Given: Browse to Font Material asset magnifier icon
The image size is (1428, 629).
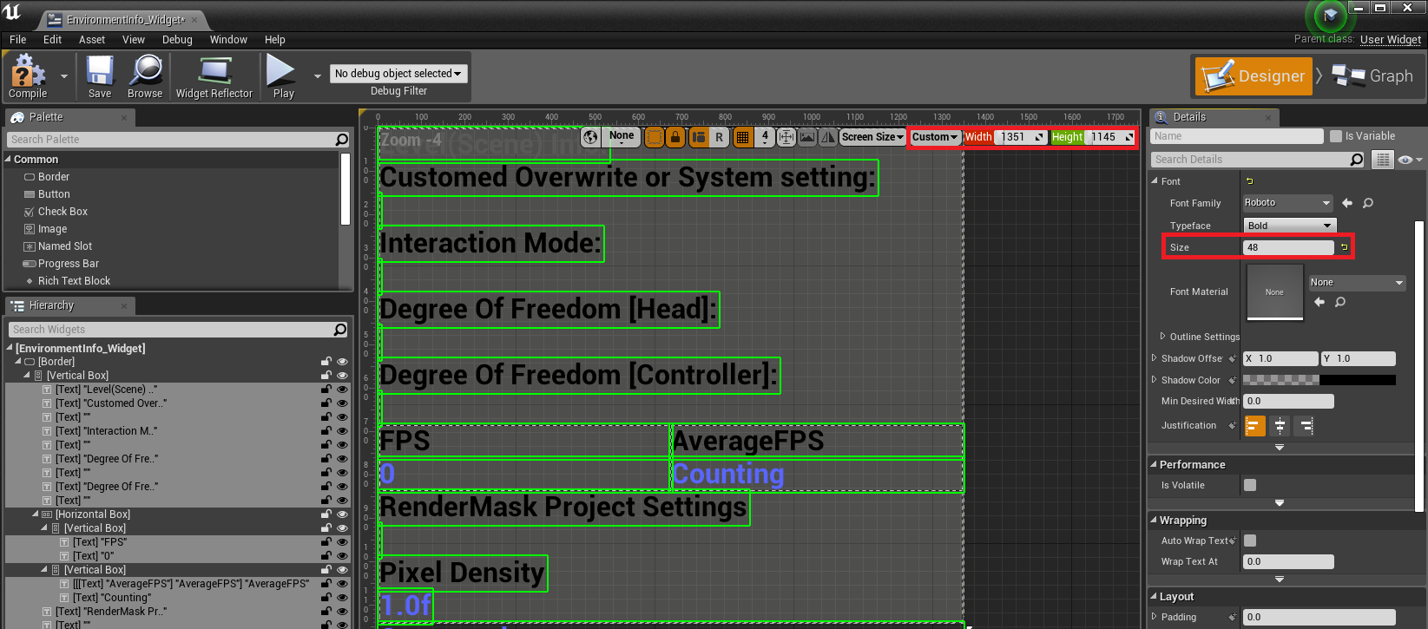Looking at the screenshot, I should (x=1340, y=302).
